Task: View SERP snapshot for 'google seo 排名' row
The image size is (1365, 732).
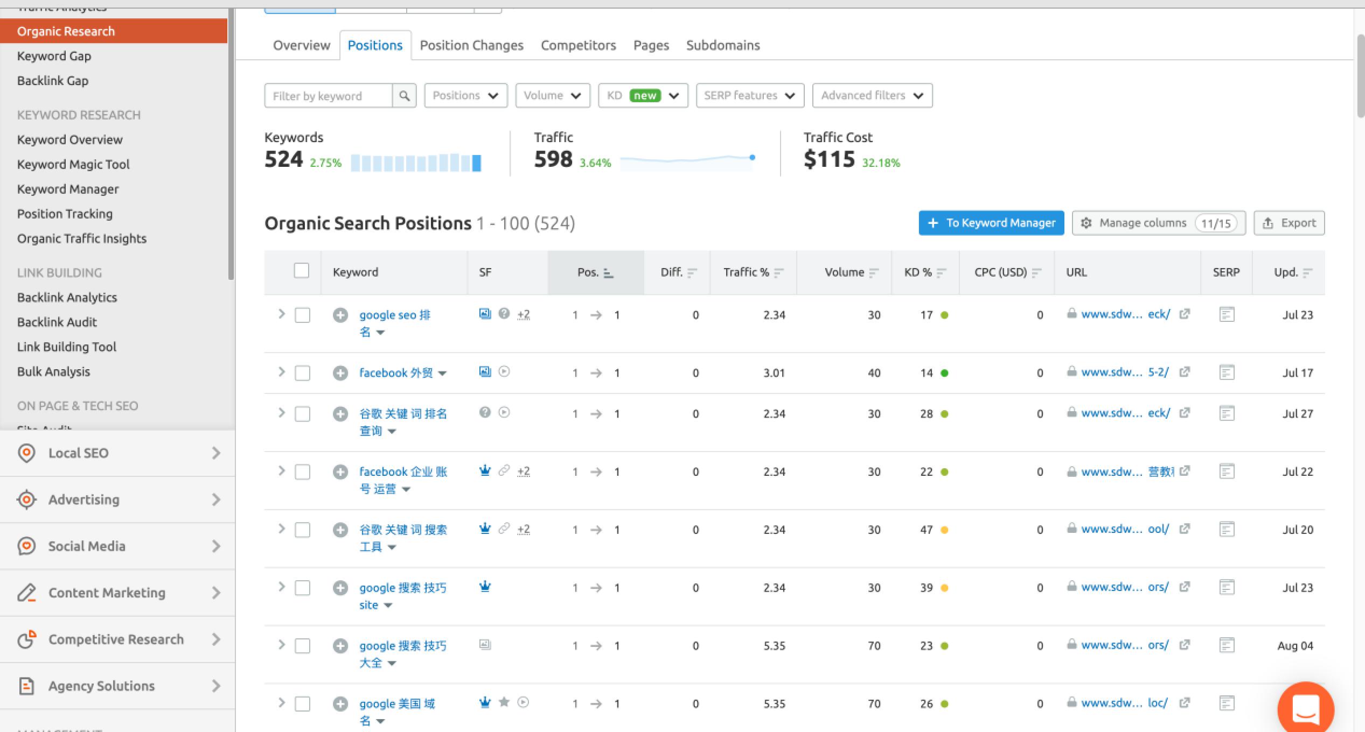Action: pos(1227,314)
